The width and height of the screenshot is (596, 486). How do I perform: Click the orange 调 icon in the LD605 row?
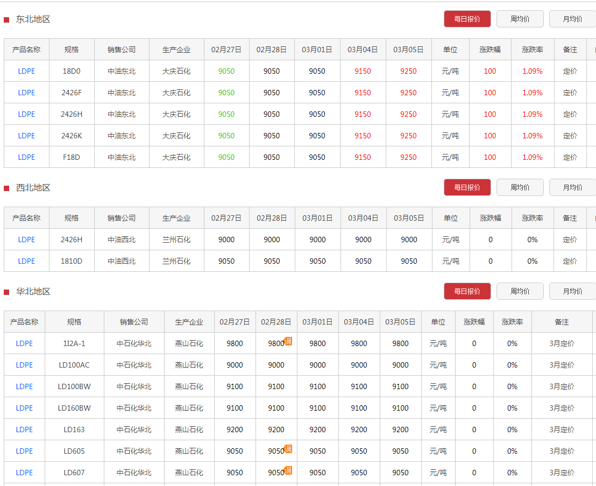point(288,449)
